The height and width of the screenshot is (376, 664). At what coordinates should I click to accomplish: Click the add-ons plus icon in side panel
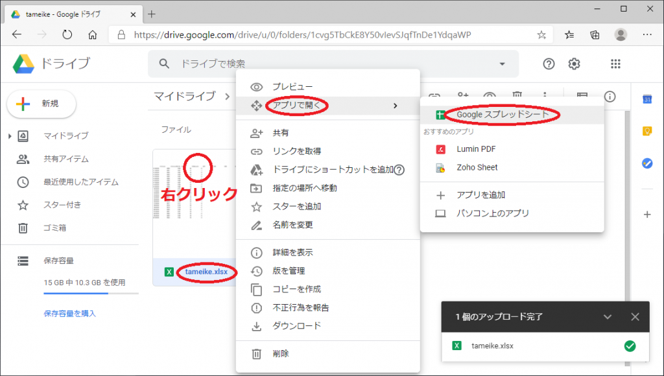click(x=646, y=215)
